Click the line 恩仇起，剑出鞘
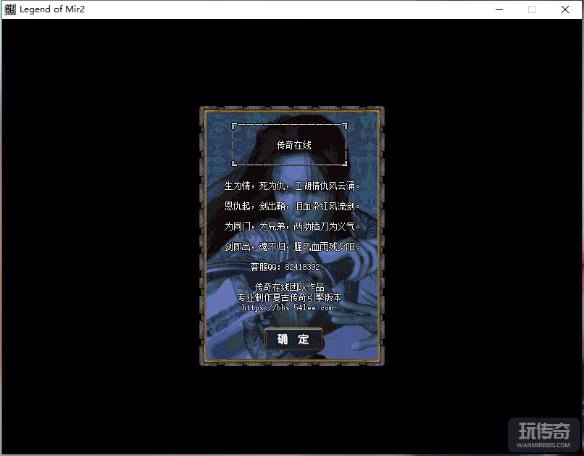Image resolution: width=584 pixels, height=456 pixels. tap(293, 206)
